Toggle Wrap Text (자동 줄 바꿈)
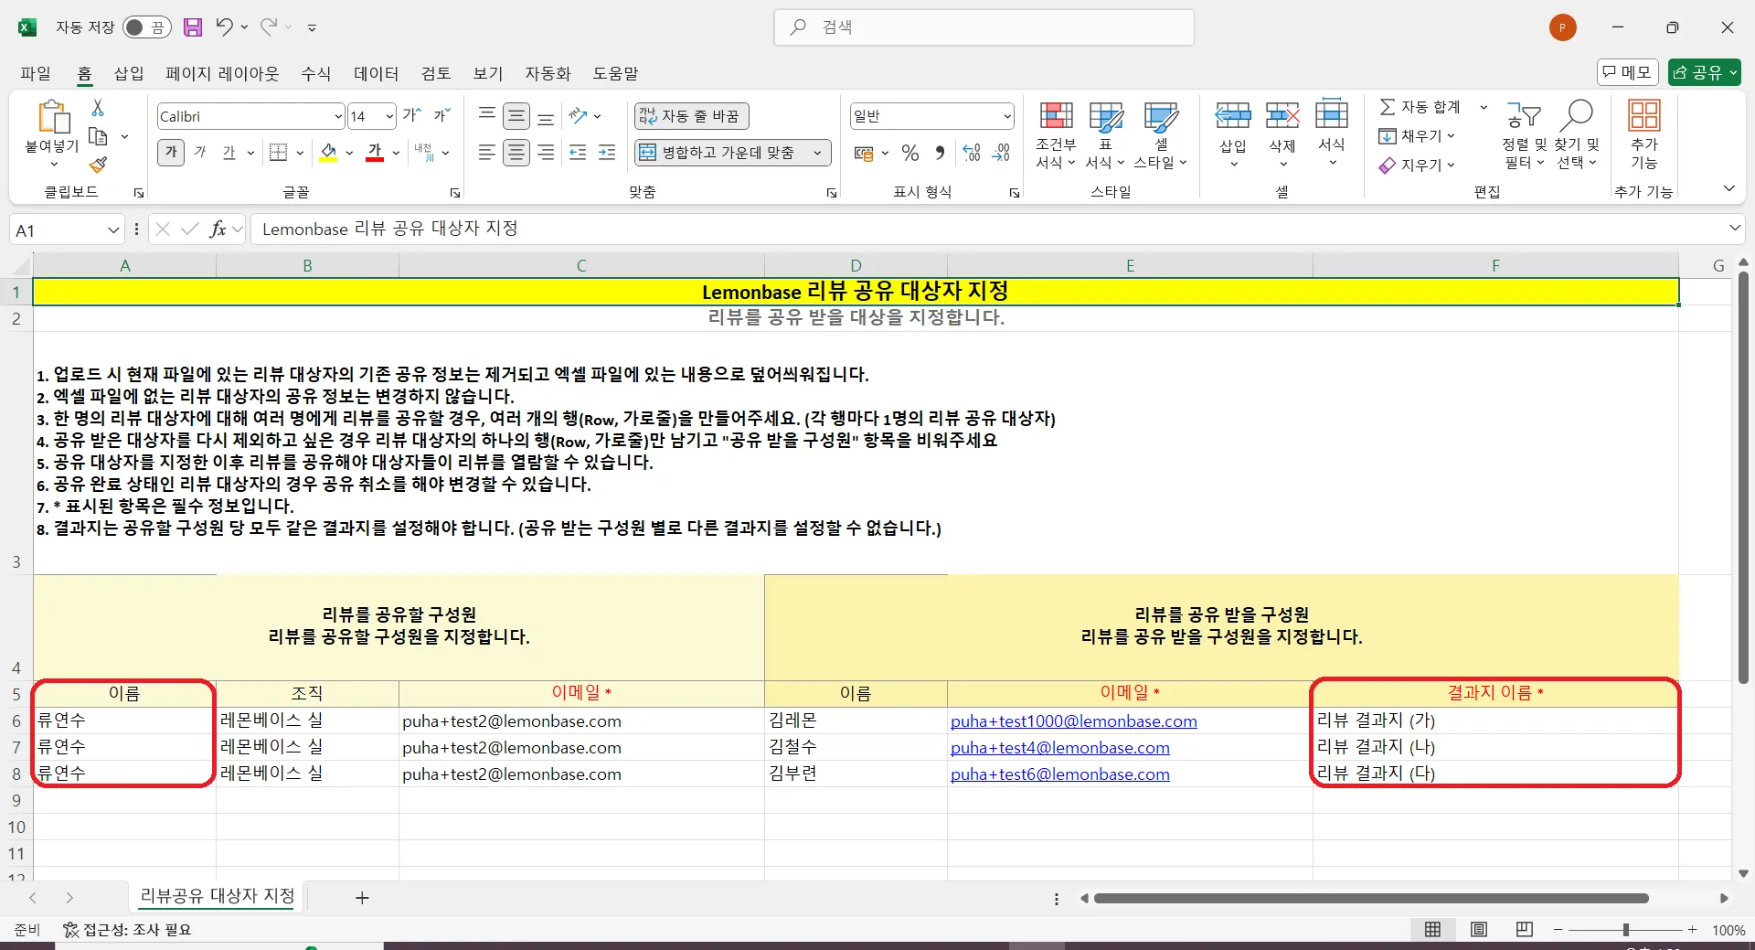 pyautogui.click(x=691, y=116)
